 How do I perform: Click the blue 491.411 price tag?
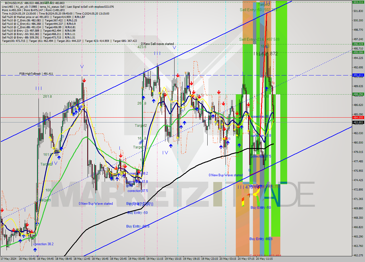click(x=358, y=75)
